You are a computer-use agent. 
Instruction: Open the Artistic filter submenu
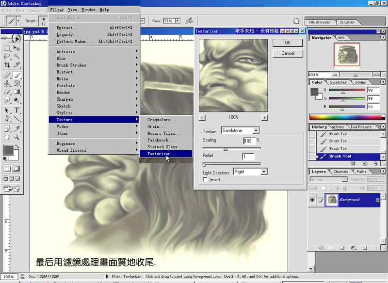pos(94,51)
